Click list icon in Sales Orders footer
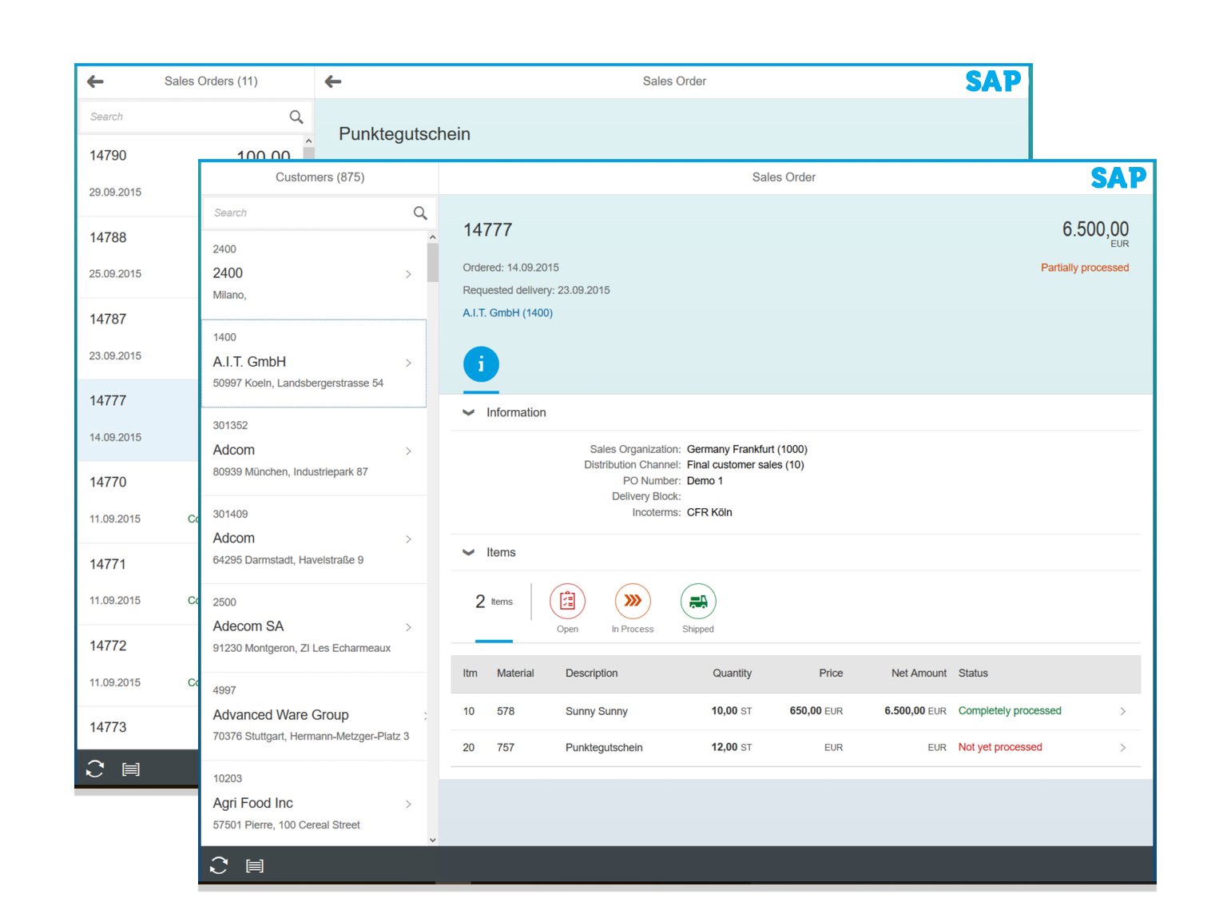 131,769
